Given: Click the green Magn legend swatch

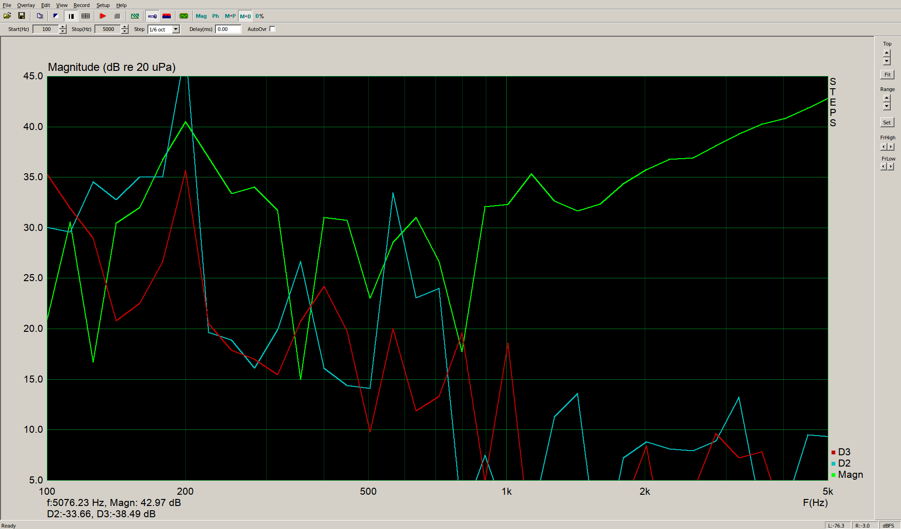Looking at the screenshot, I should pos(833,475).
